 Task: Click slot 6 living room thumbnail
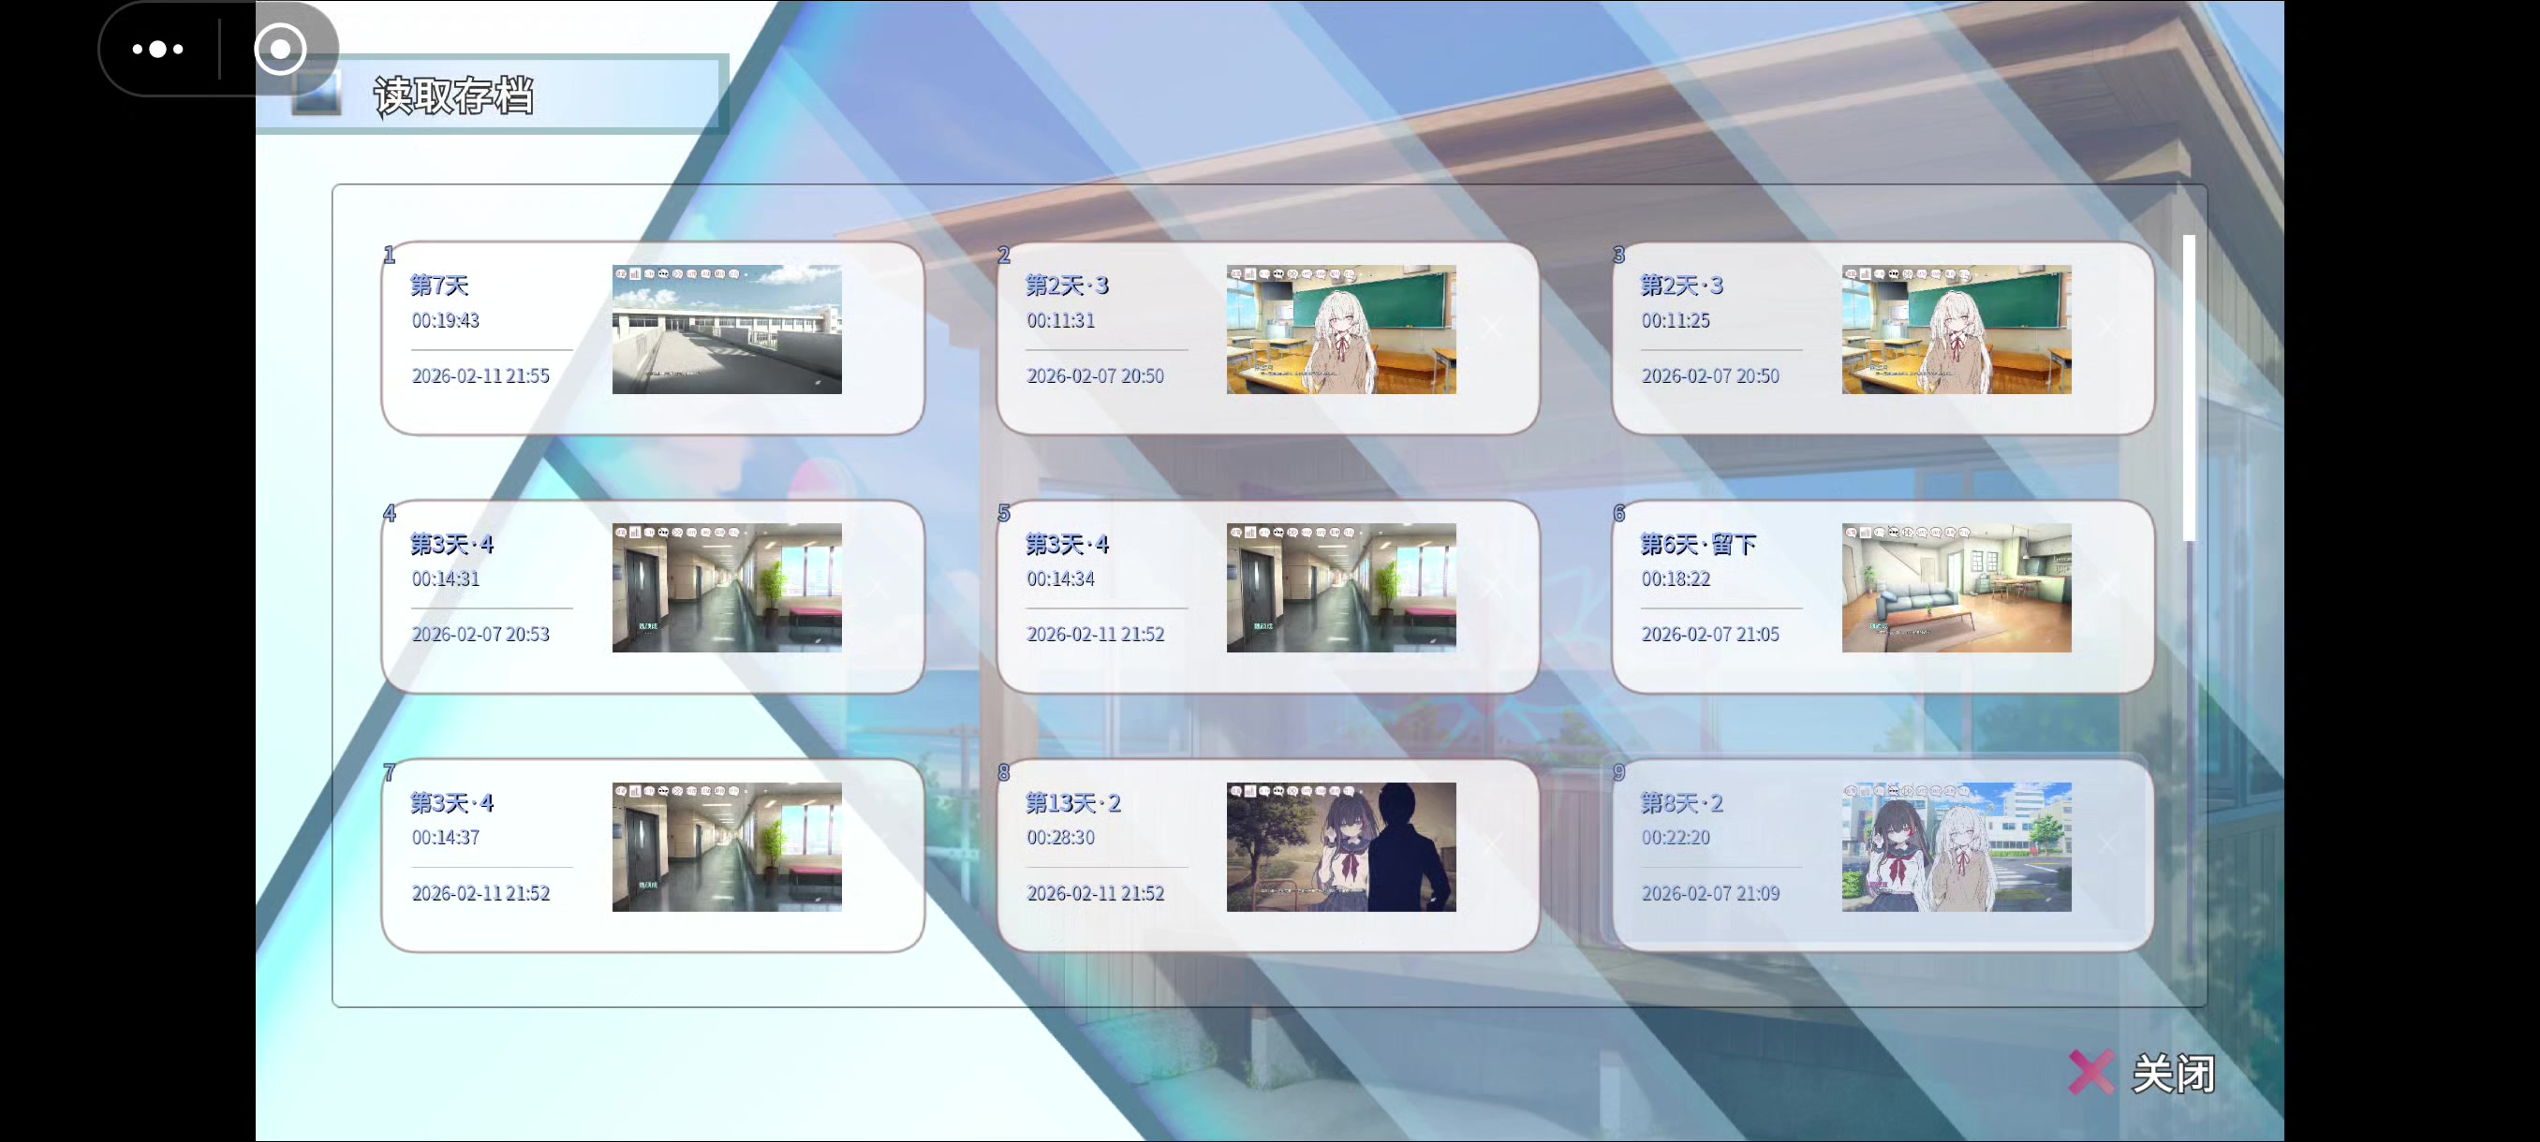pos(1957,587)
